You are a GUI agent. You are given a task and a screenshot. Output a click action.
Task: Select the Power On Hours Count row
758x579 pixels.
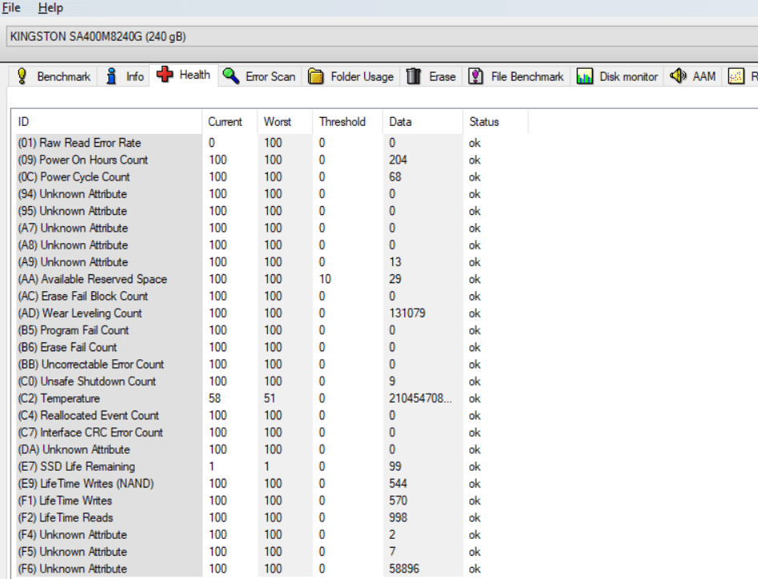pyautogui.click(x=271, y=160)
